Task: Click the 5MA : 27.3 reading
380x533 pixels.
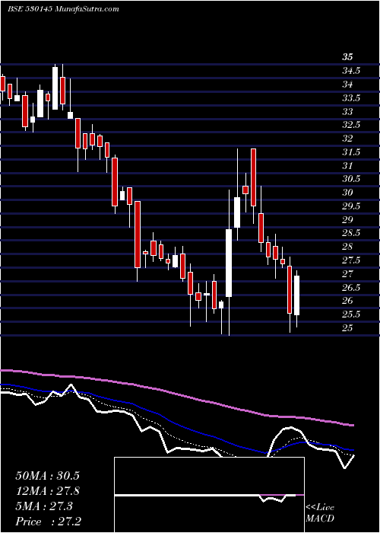Action: pyautogui.click(x=44, y=506)
